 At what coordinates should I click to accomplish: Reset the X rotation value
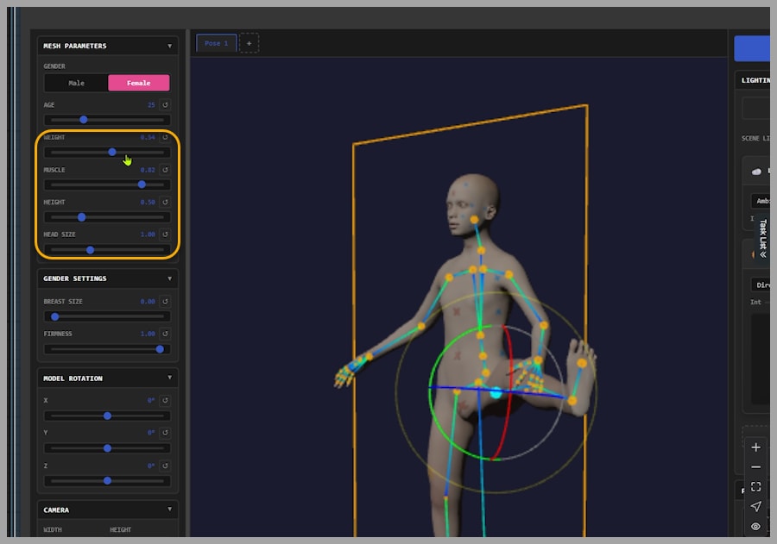165,401
